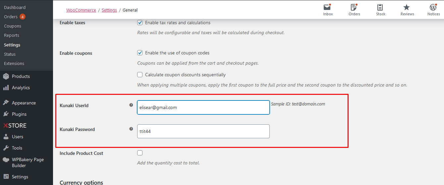
Task: Open the Inbox icon in activity panel
Action: pos(328,7)
